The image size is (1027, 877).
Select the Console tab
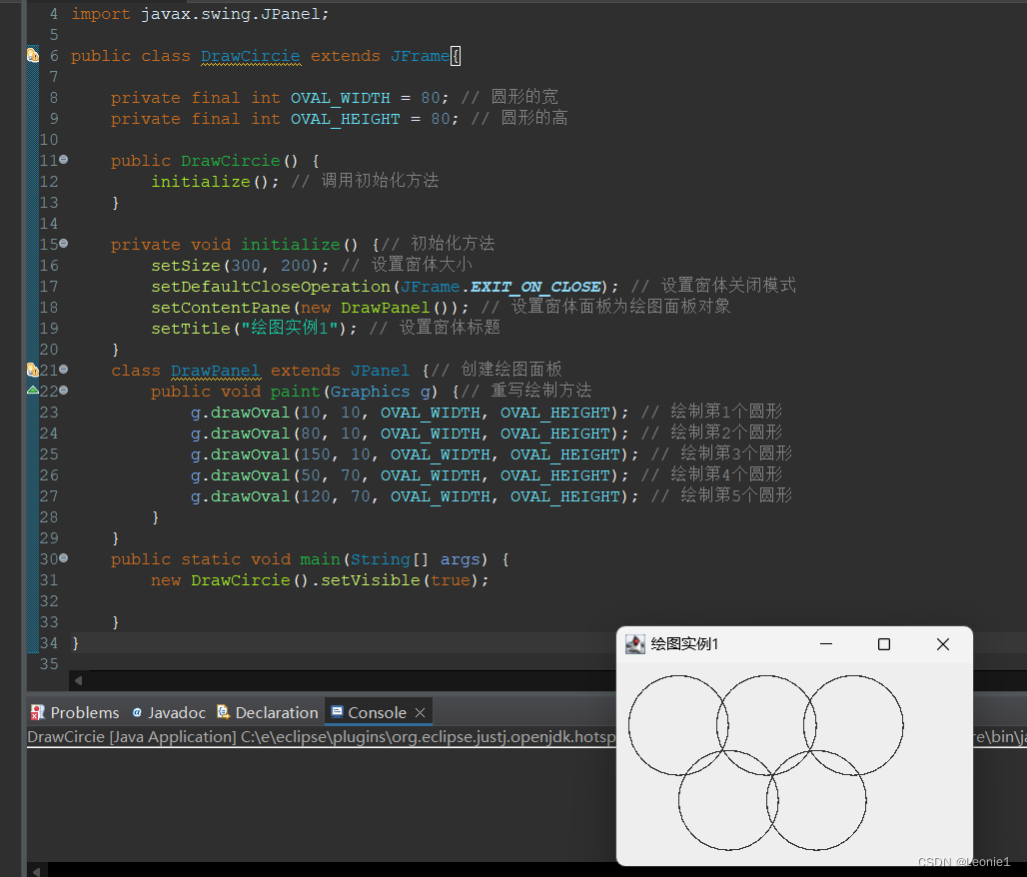[x=378, y=712]
